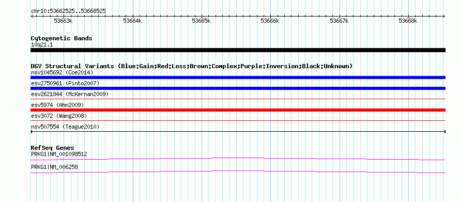Click the left arrow end of the ruler
This screenshot has height=202, width=460.
point(32,16)
